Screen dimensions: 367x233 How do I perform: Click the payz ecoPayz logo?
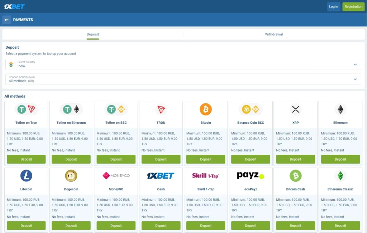coord(250,176)
